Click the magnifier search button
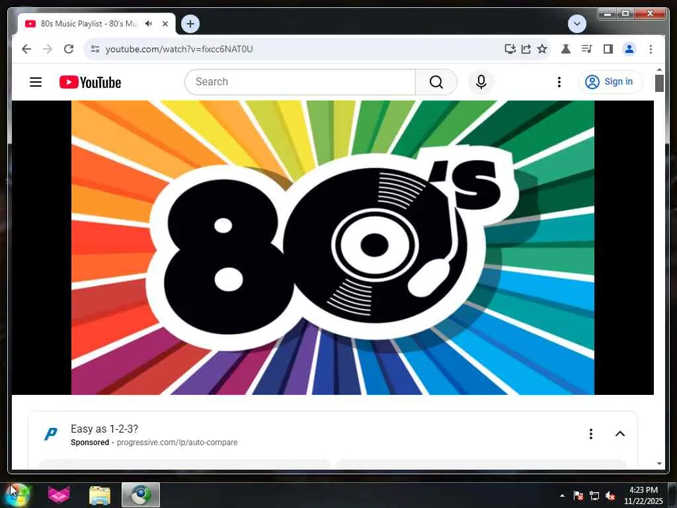 (x=436, y=81)
